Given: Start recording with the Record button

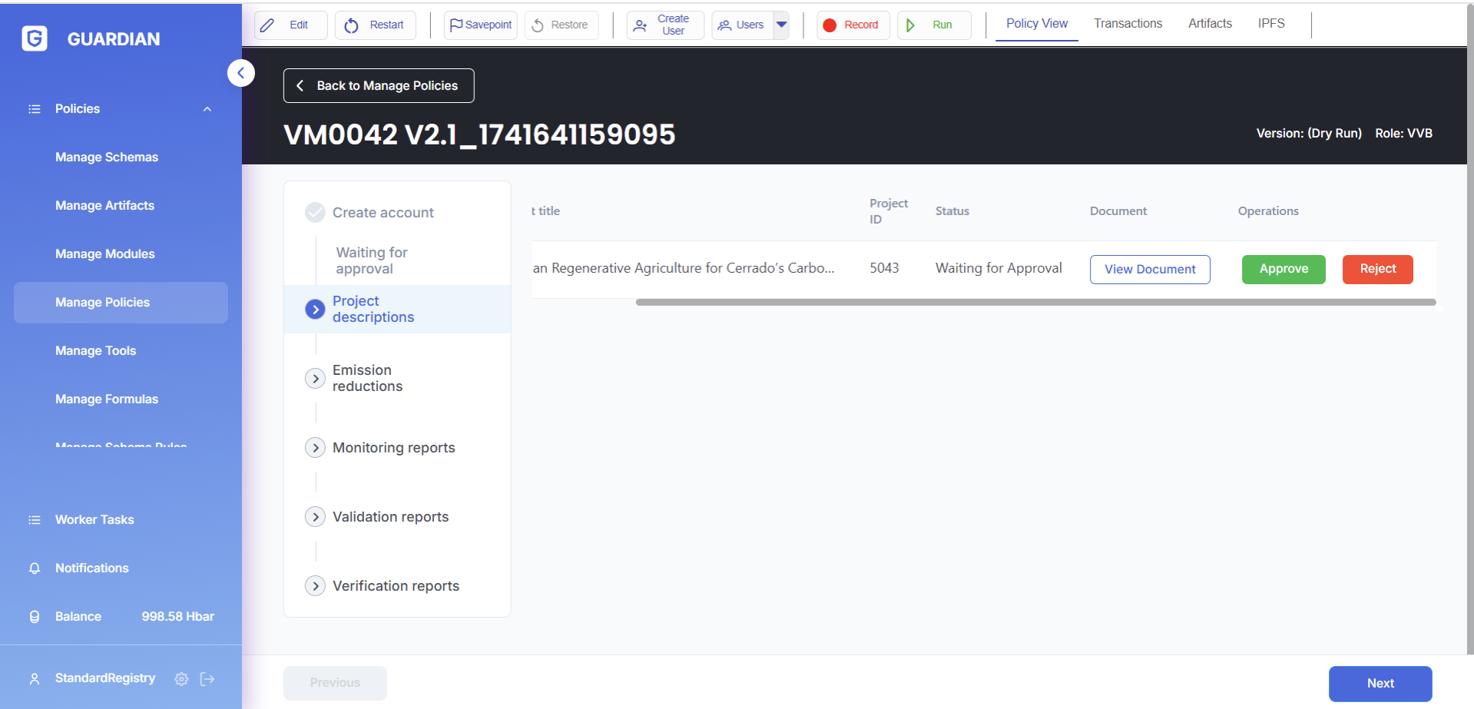Looking at the screenshot, I should [852, 25].
